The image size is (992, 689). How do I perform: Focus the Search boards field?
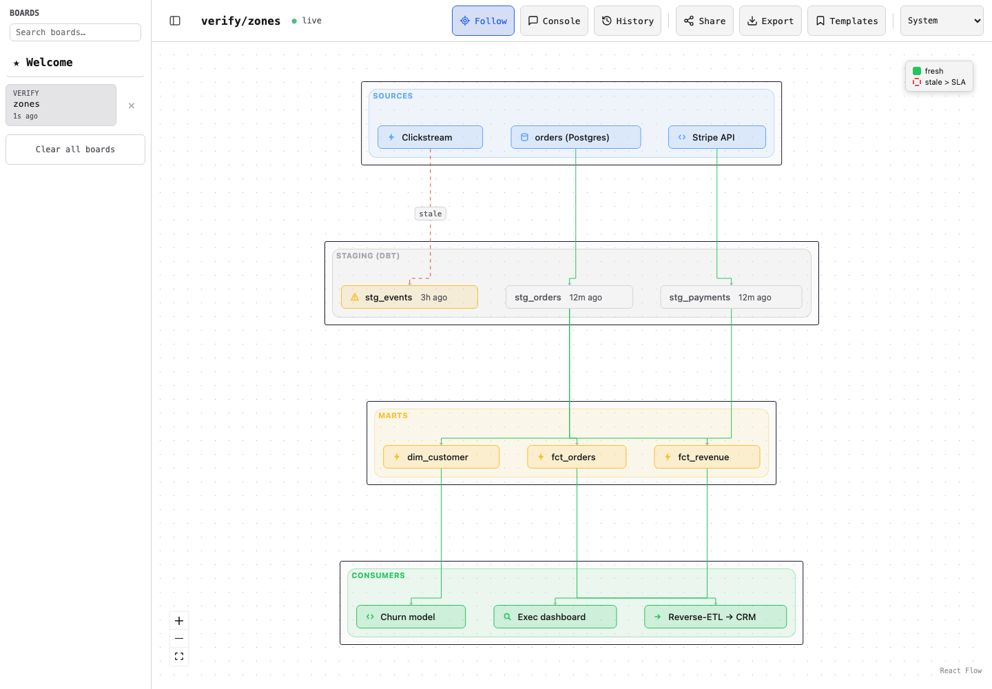pyautogui.click(x=75, y=32)
